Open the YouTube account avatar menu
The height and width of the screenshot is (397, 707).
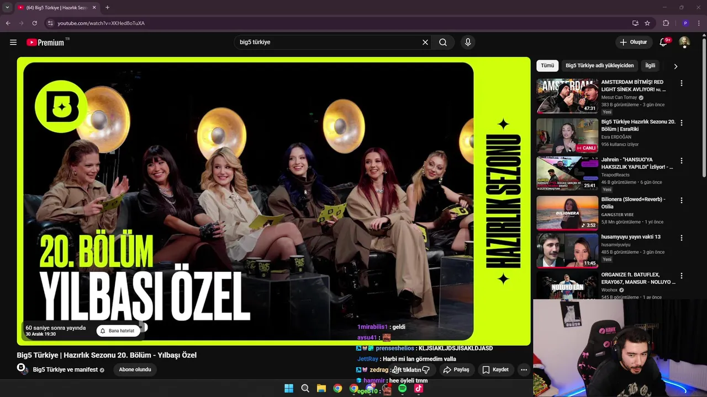click(684, 42)
